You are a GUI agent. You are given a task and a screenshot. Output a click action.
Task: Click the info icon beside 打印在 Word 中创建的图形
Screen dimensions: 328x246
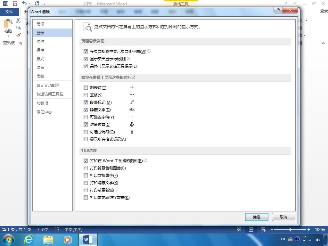[145, 160]
